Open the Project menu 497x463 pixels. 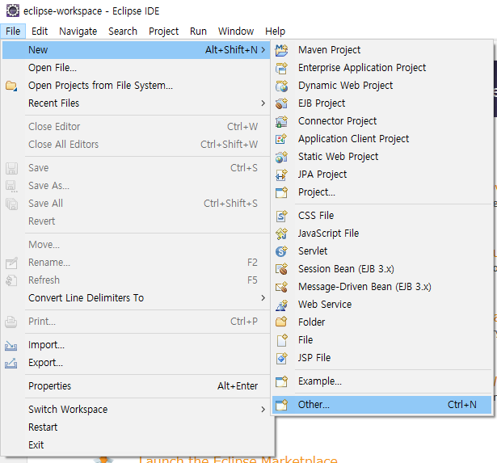[x=163, y=31]
